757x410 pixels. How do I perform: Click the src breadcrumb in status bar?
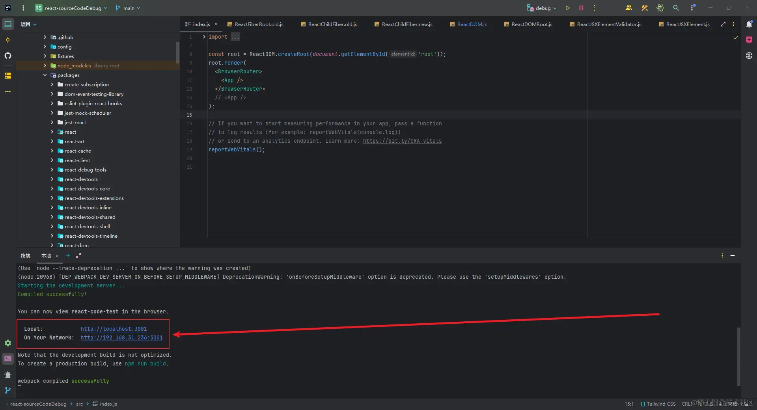pyautogui.click(x=79, y=404)
